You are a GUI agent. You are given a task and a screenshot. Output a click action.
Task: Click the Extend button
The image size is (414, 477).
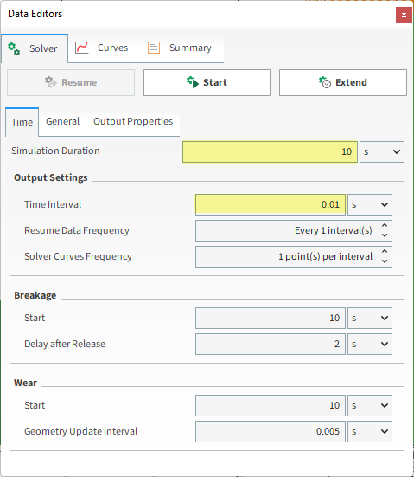343,82
